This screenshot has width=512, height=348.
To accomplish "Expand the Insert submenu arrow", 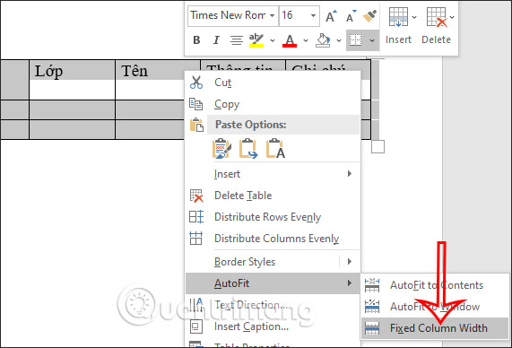I will (350, 173).
